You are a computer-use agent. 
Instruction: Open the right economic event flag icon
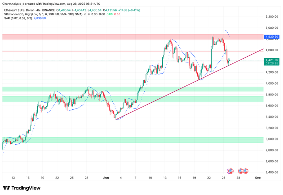pyautogui.click(x=245, y=171)
